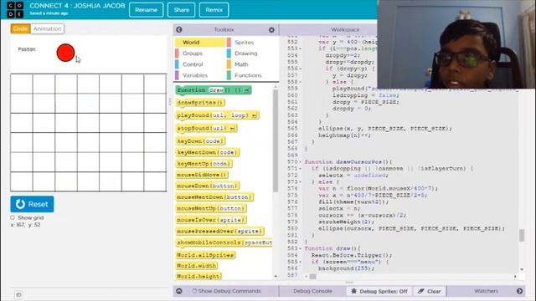Click the World.allSprites block
This screenshot has height=301, width=536.
pos(205,255)
